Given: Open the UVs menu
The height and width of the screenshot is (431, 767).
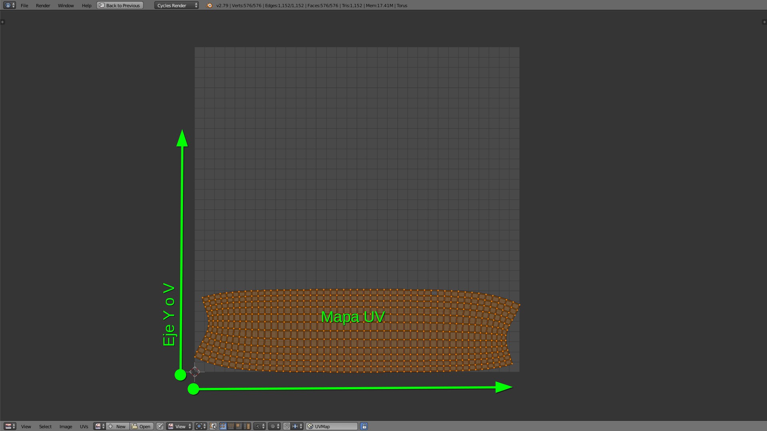Looking at the screenshot, I should [84, 427].
